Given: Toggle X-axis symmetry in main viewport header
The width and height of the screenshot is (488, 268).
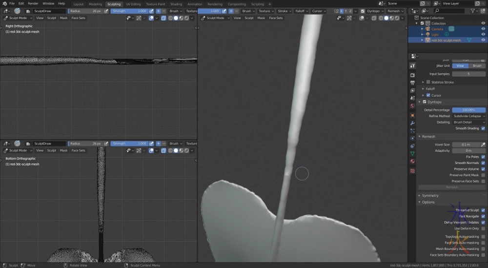Looking at the screenshot, I should (342, 11).
